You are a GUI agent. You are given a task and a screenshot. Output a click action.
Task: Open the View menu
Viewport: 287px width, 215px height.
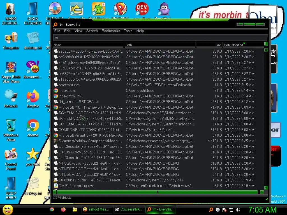click(x=78, y=31)
